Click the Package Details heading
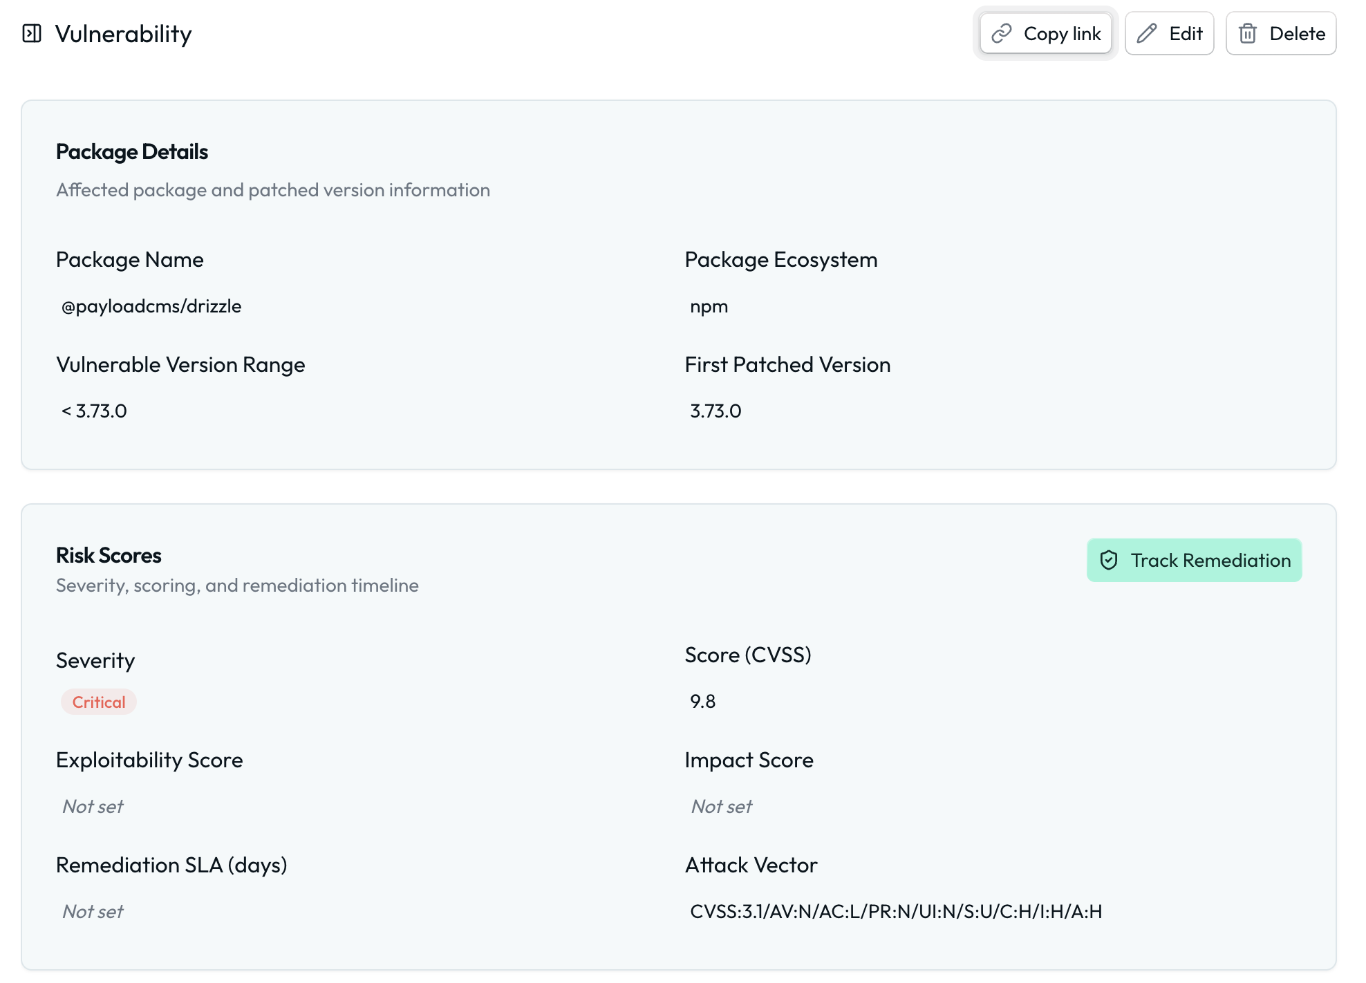Viewport: 1366px width, 983px height. click(x=132, y=151)
